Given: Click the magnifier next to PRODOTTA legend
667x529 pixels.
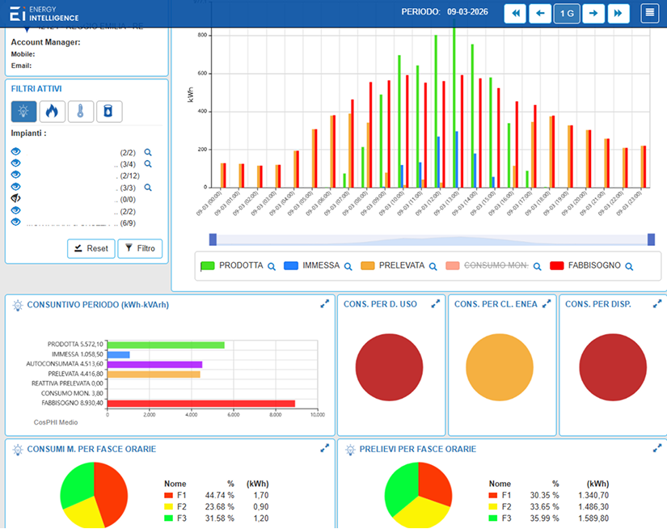Looking at the screenshot, I should point(272,266).
